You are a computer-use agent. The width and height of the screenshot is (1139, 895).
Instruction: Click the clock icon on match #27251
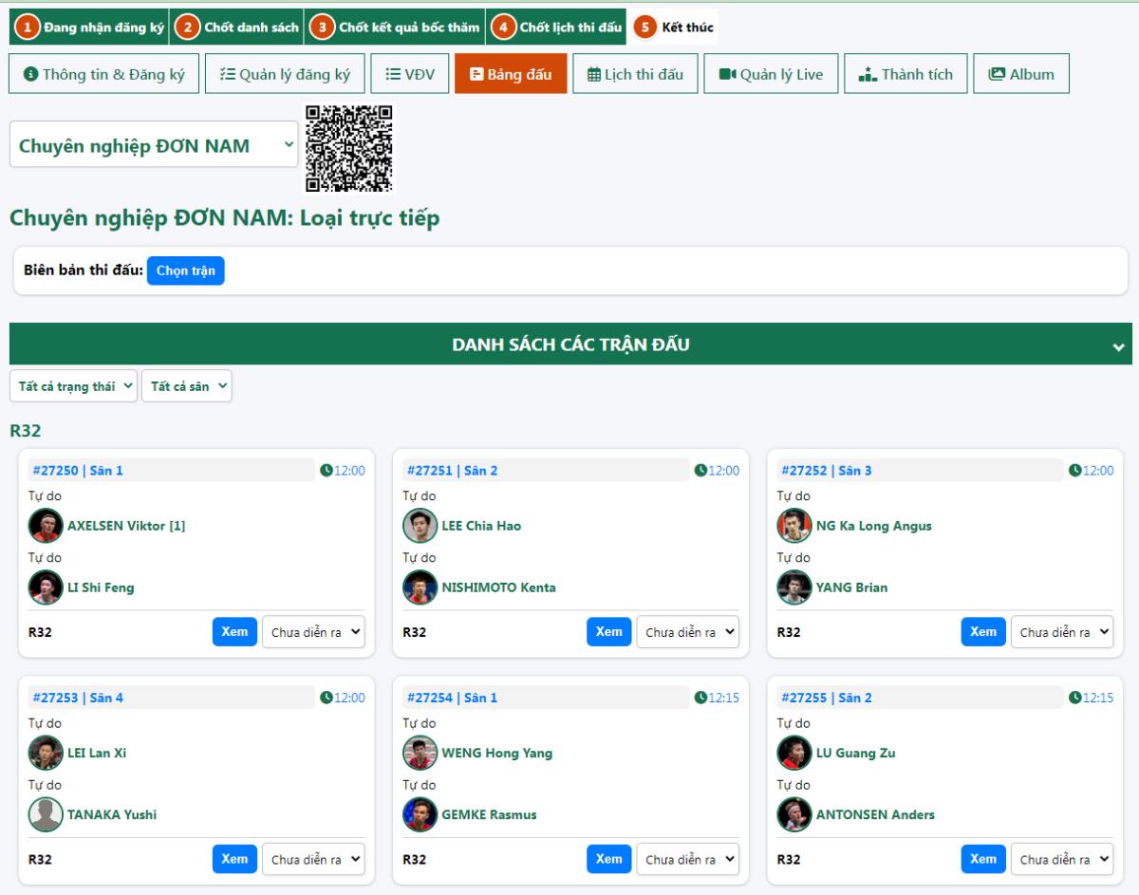700,471
